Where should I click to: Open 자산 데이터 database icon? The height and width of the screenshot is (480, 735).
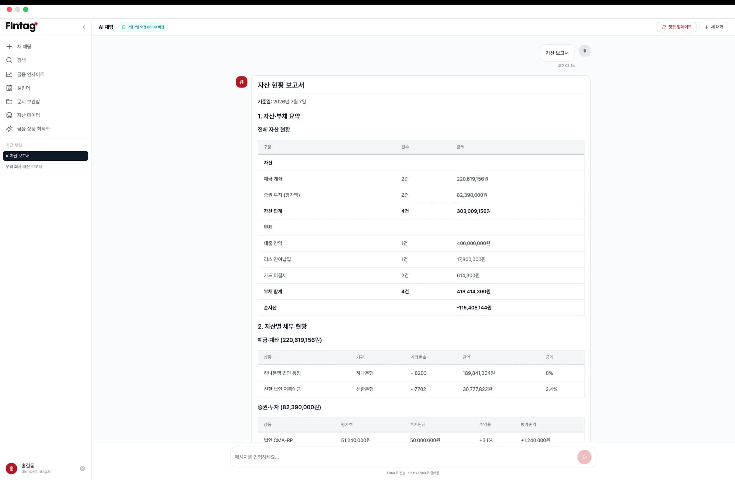(x=9, y=115)
